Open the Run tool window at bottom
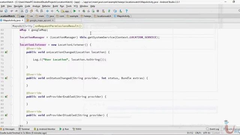 (x=64, y=129)
